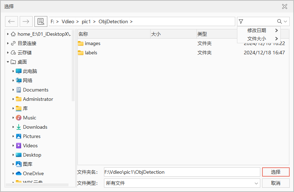Select the Music icon in sidebar
The image size is (294, 192).
coord(19,118)
